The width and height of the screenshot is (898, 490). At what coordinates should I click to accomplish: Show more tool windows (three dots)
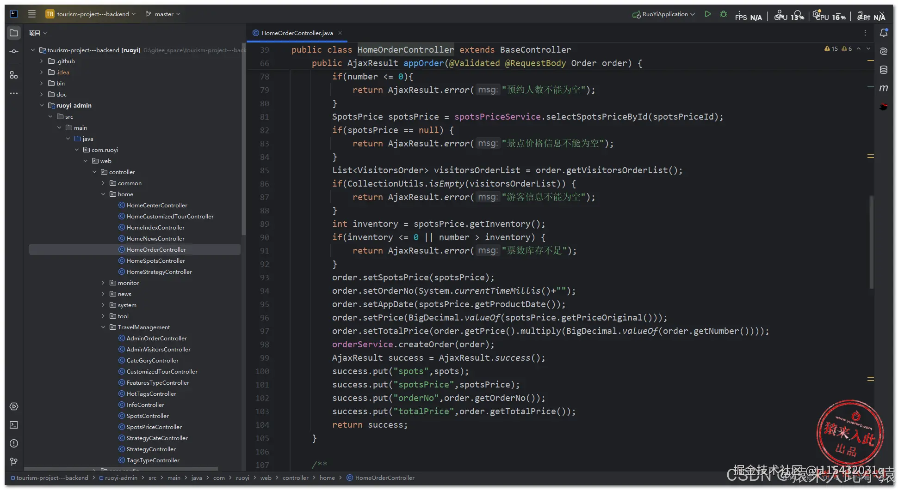pos(14,93)
